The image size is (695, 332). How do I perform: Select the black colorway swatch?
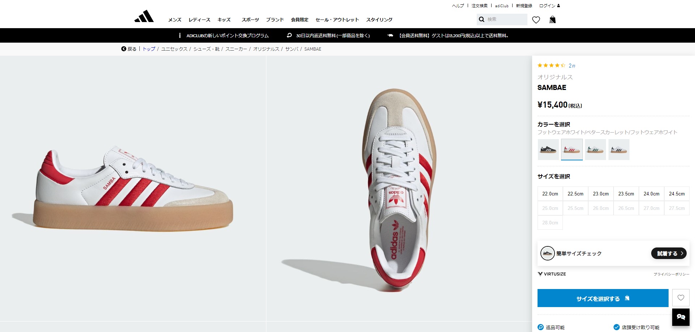548,149
